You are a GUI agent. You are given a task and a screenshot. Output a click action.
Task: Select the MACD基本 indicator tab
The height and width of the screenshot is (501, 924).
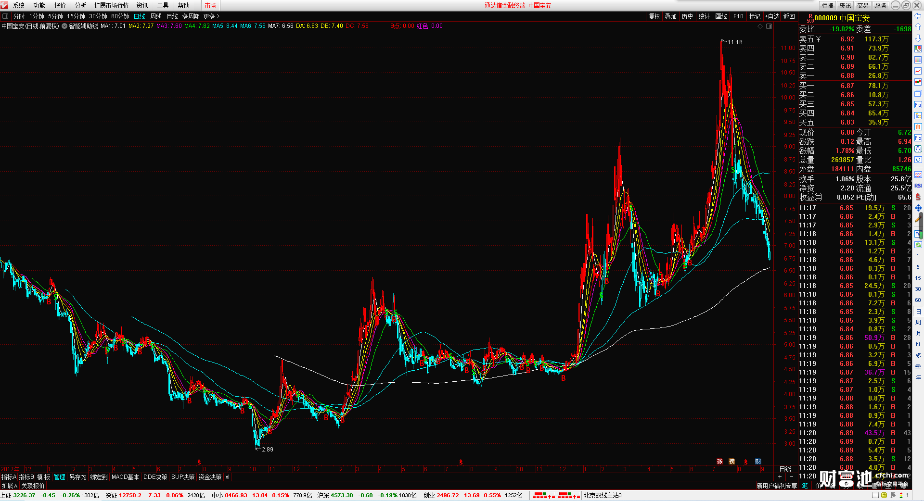(125, 477)
